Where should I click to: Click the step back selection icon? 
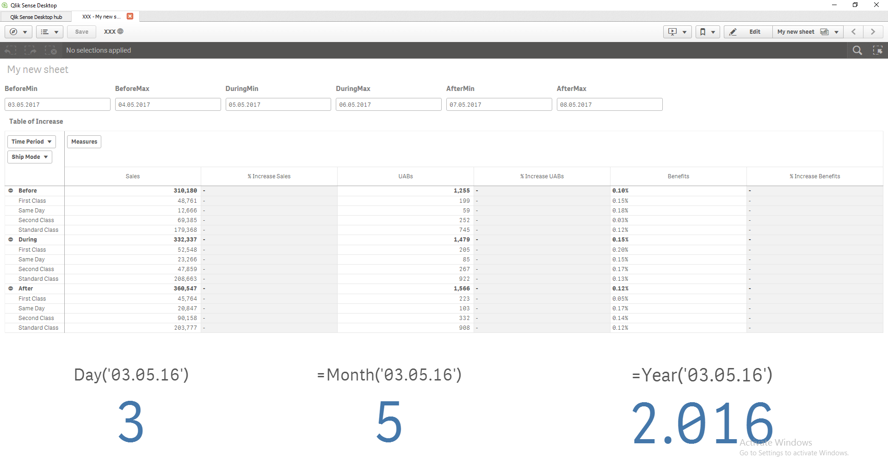pyautogui.click(x=11, y=50)
